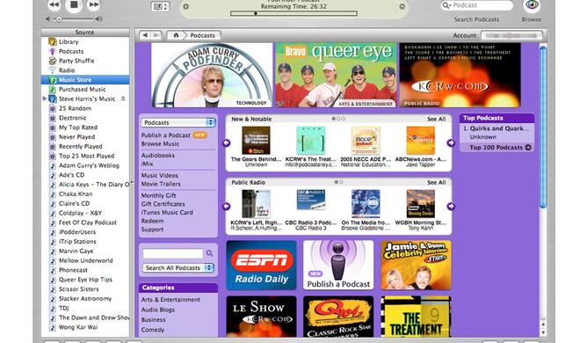Image resolution: width=580 pixels, height=343 pixels.
Task: Skip to the next track
Action: tap(93, 4)
